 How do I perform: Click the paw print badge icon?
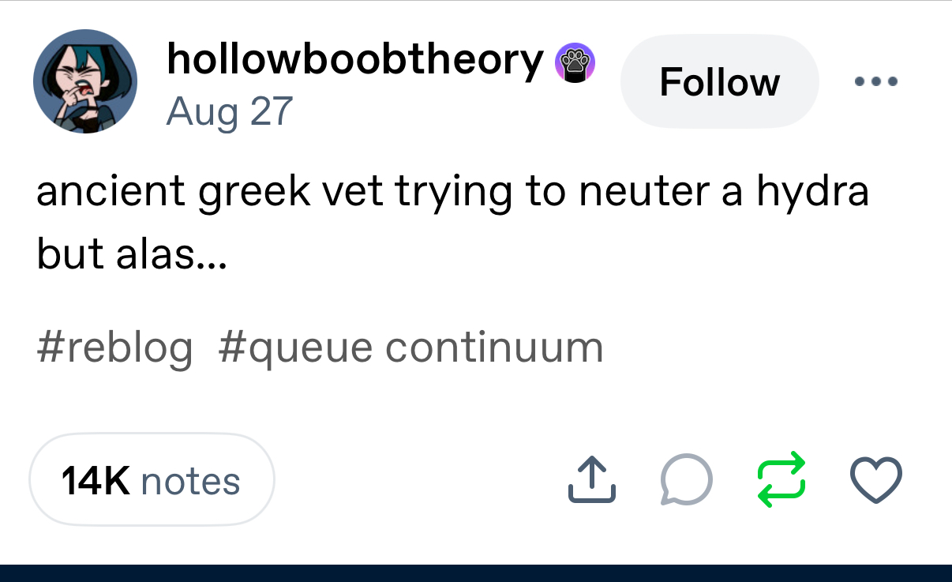[x=575, y=62]
